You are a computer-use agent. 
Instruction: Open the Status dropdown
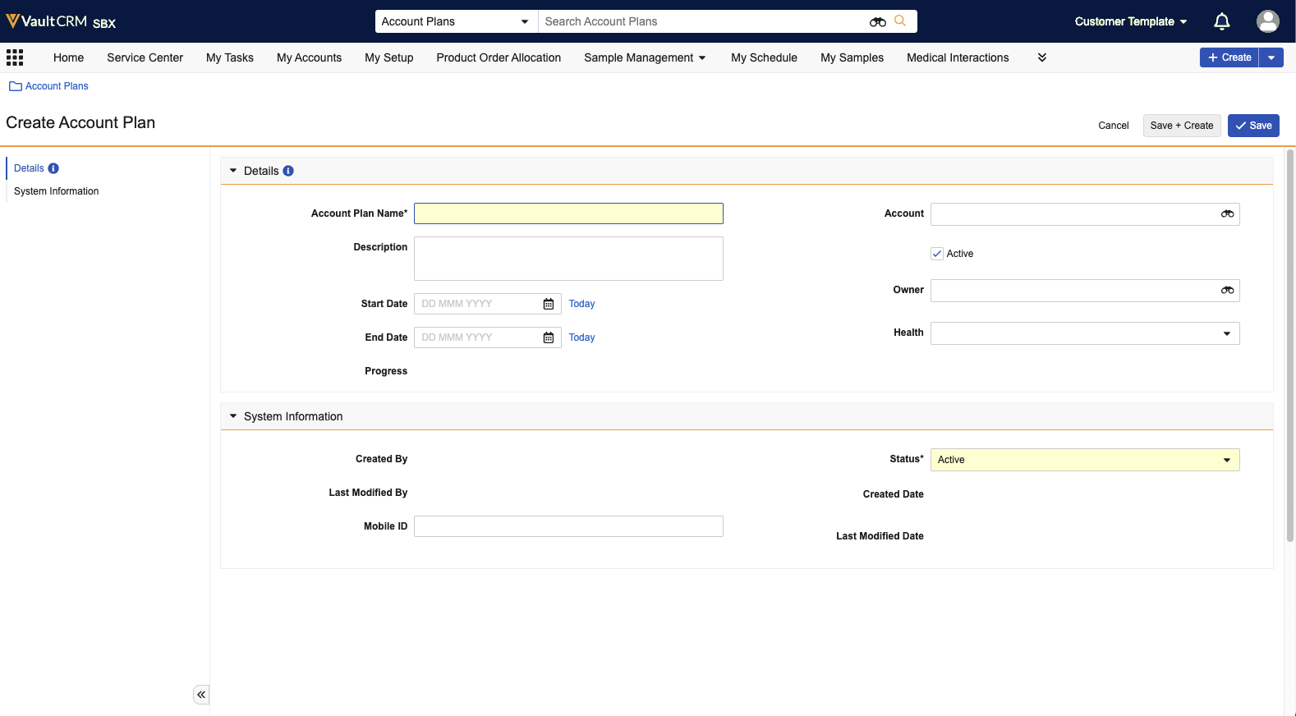tap(1226, 460)
